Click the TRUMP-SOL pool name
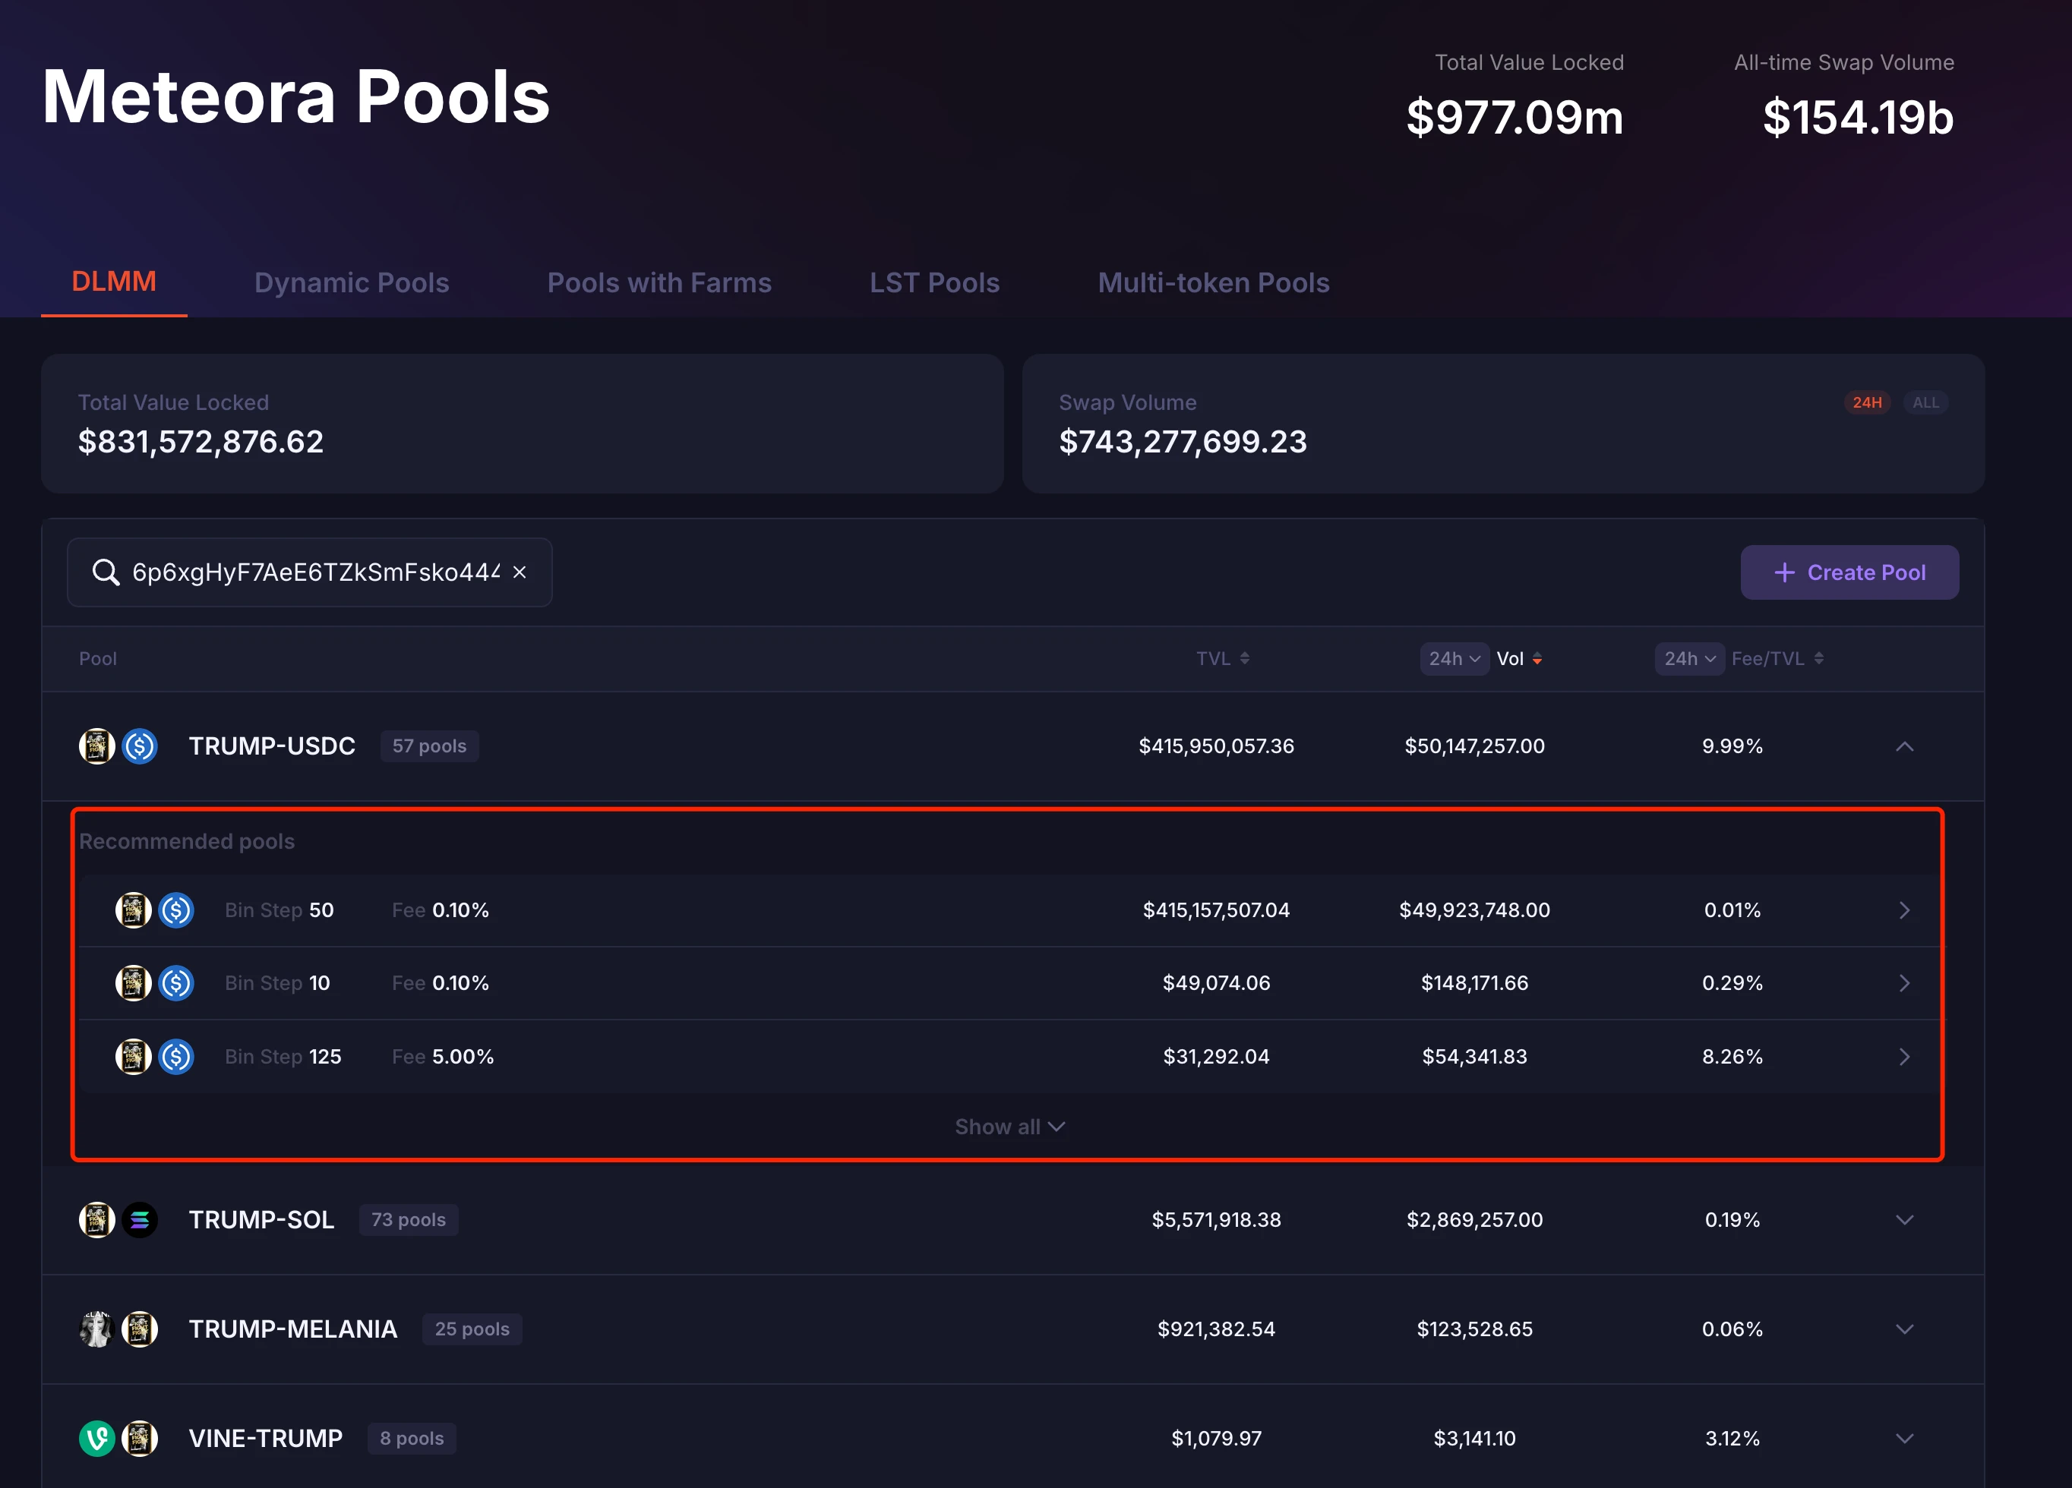2072x1488 pixels. pyautogui.click(x=261, y=1219)
